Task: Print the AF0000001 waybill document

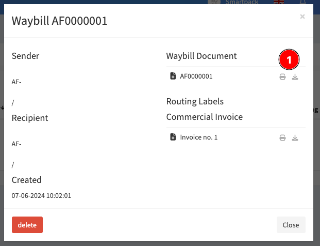Action: pyautogui.click(x=282, y=77)
